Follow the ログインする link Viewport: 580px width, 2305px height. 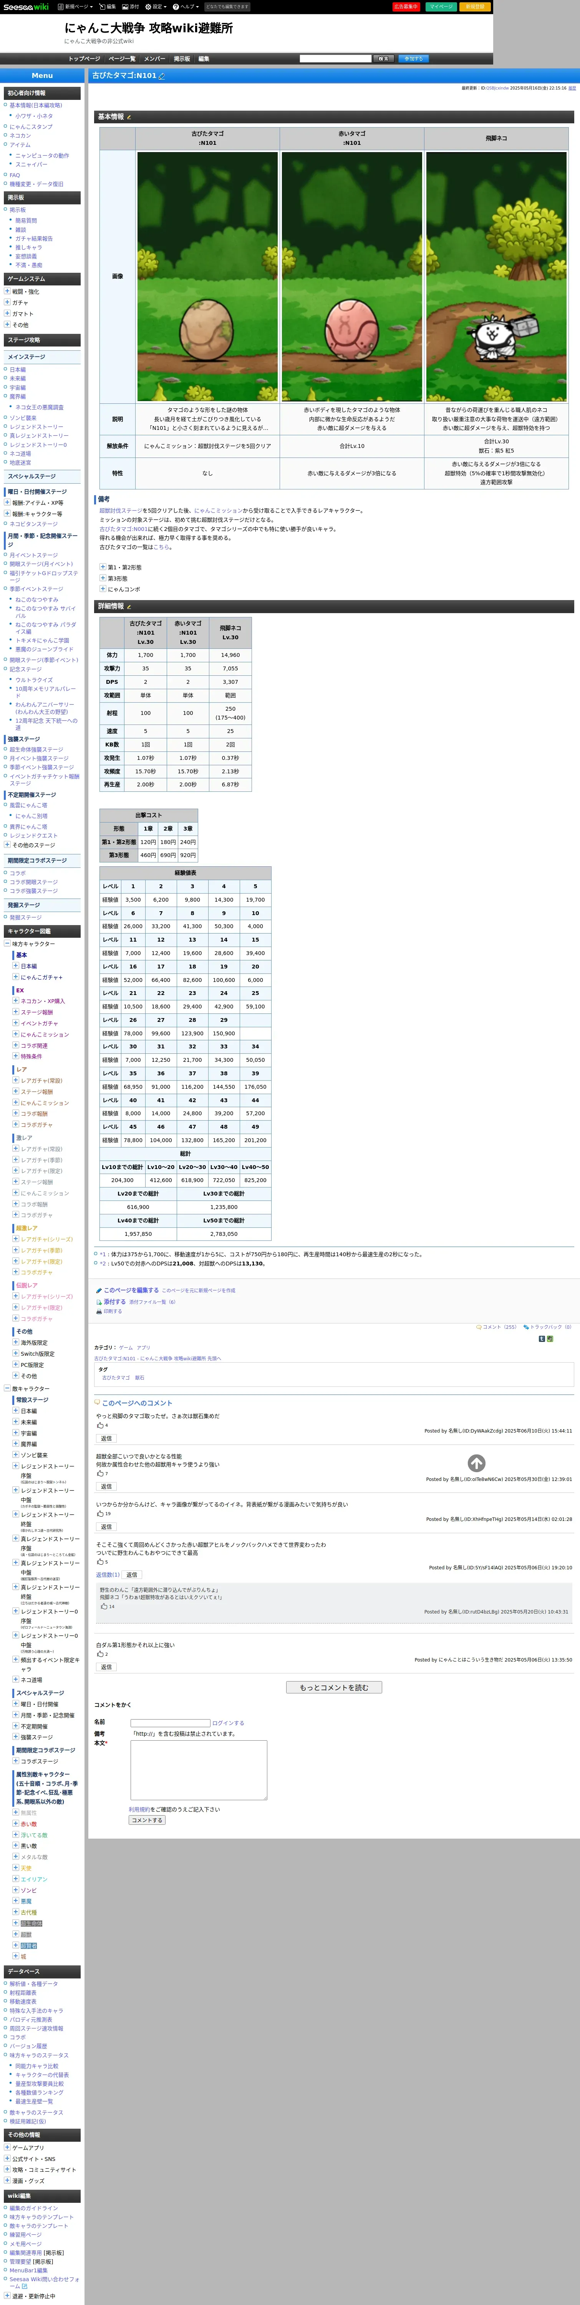pyautogui.click(x=228, y=1723)
